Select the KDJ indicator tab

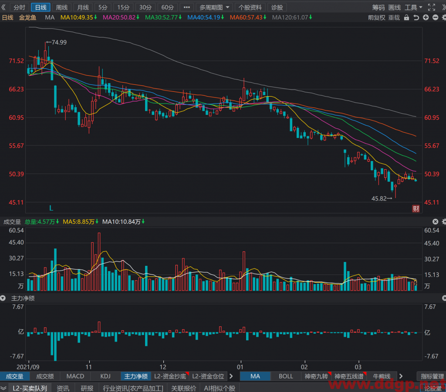105,376
